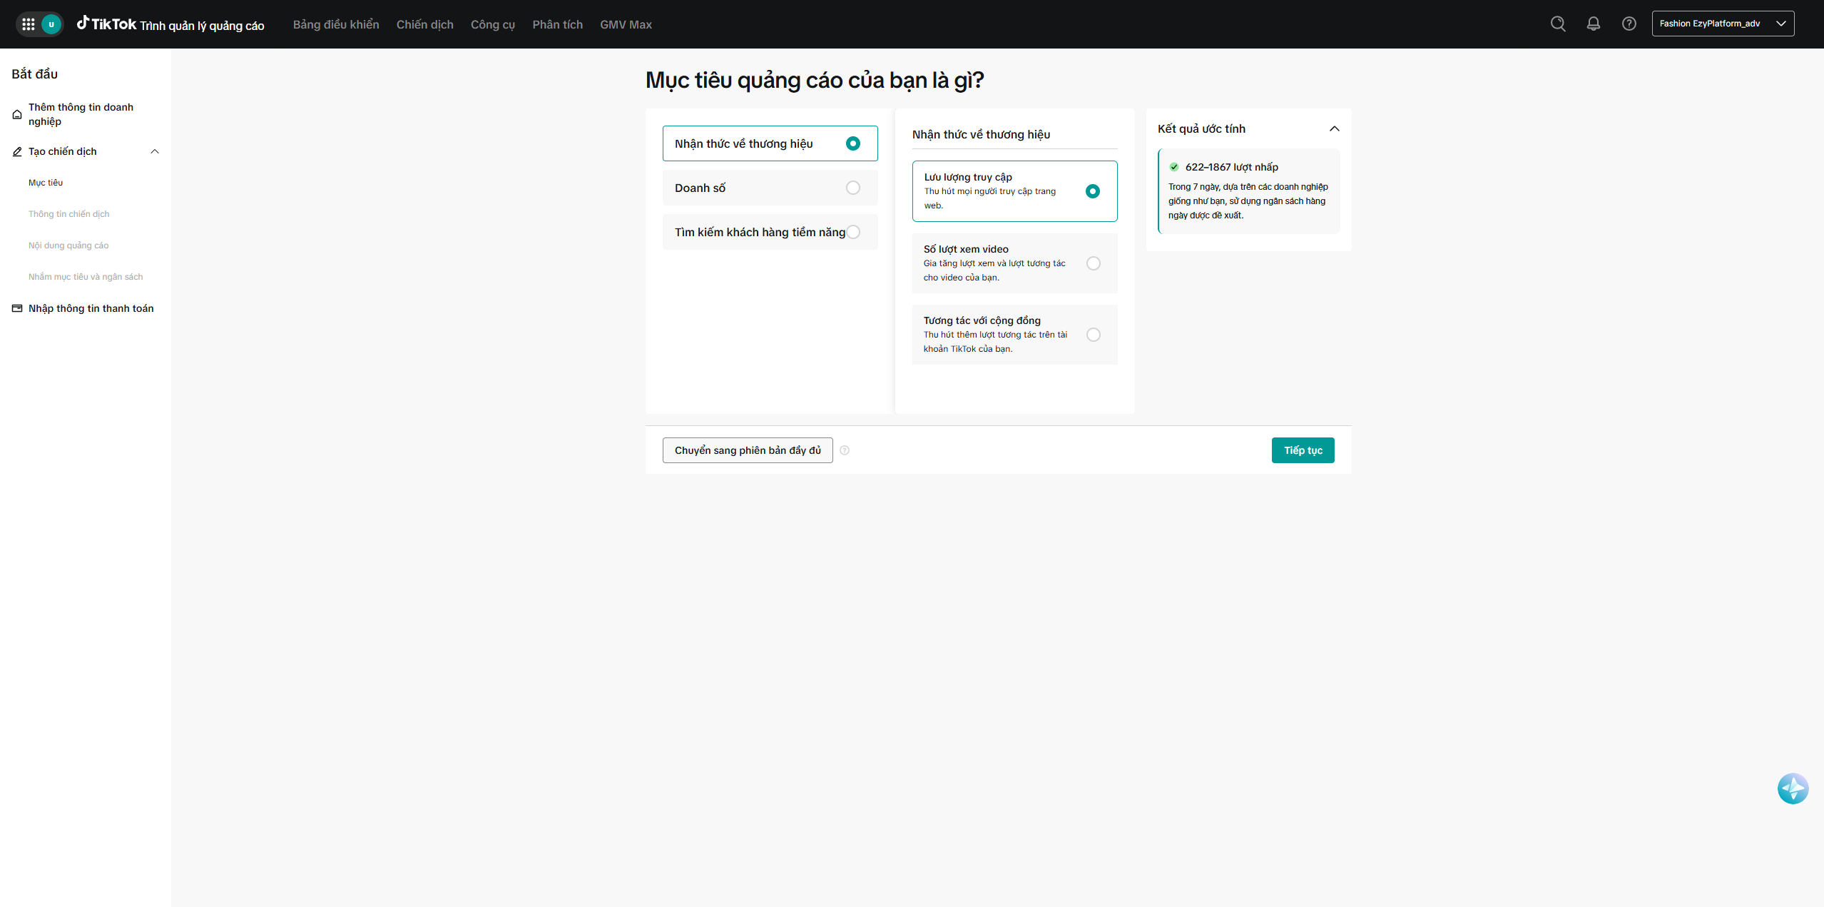The image size is (1824, 907).
Task: Click the floating AI assistant icon
Action: point(1793,789)
